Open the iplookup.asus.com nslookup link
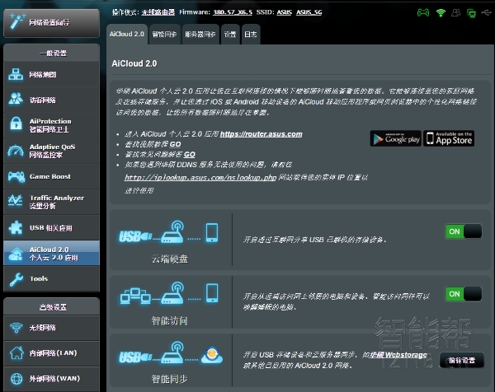 pos(200,177)
